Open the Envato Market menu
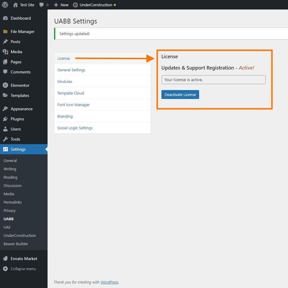Viewport: 288px width, 288px height. [x=24, y=259]
